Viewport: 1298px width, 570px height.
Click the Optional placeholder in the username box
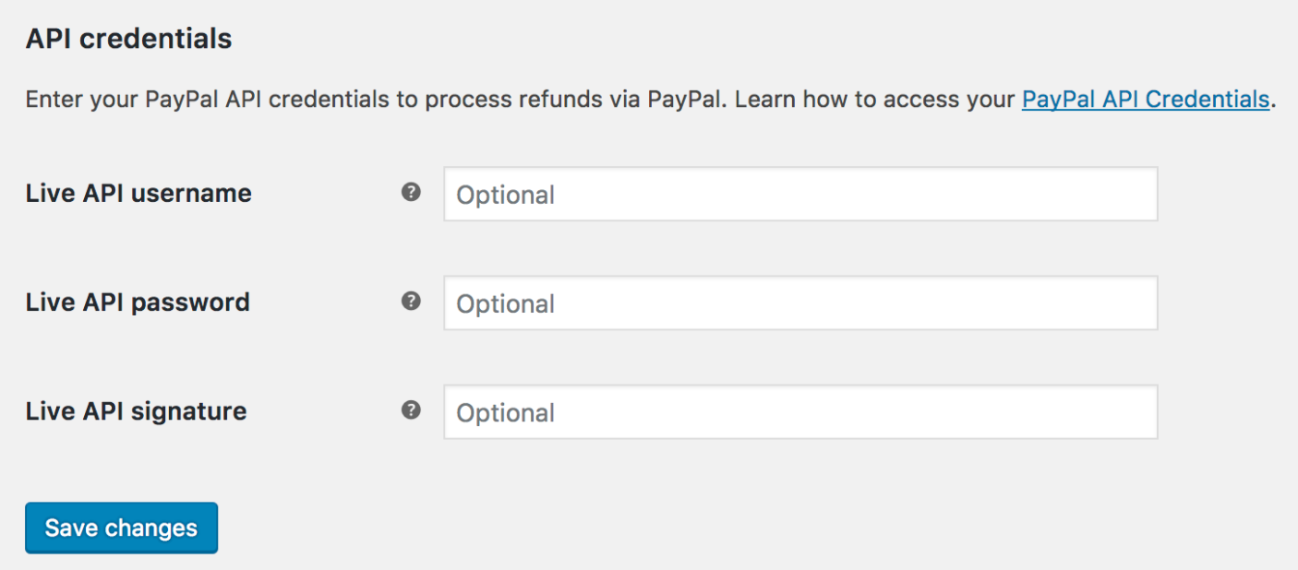pyautogui.click(x=505, y=195)
